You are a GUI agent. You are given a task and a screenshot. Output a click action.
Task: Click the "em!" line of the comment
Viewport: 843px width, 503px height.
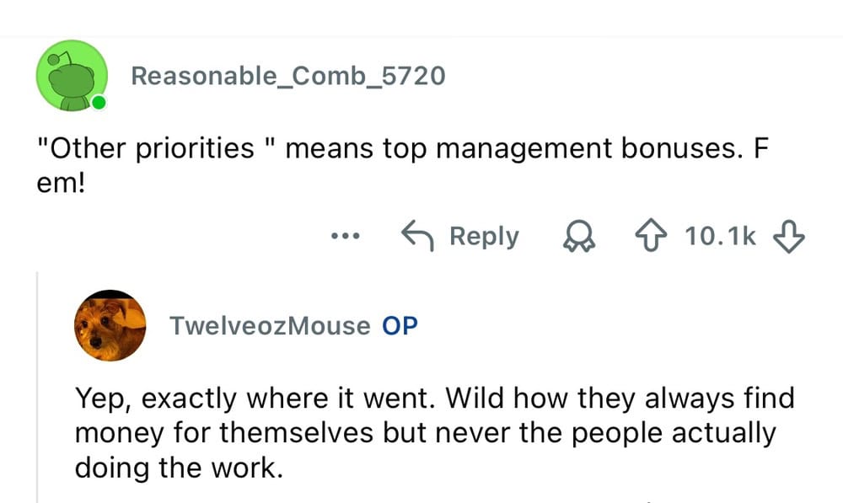pyautogui.click(x=61, y=183)
